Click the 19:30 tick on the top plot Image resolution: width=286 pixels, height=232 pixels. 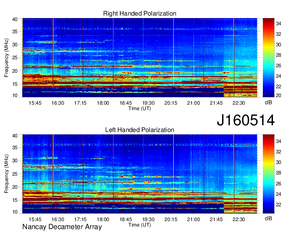click(148, 103)
